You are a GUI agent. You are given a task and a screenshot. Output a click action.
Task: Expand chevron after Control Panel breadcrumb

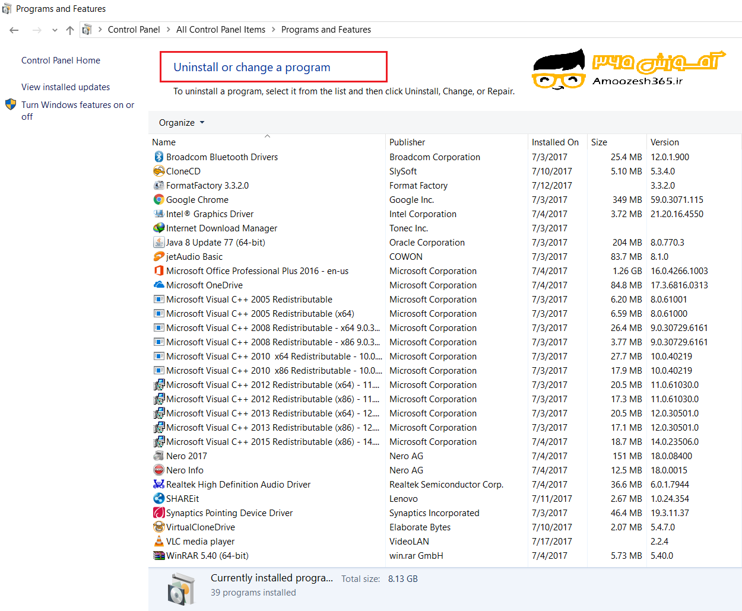coord(168,30)
